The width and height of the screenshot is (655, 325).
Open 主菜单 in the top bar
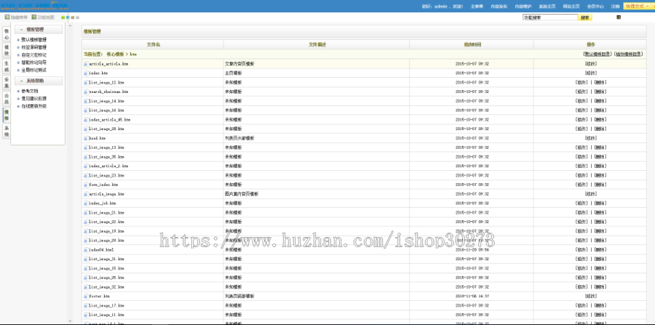coord(477,7)
